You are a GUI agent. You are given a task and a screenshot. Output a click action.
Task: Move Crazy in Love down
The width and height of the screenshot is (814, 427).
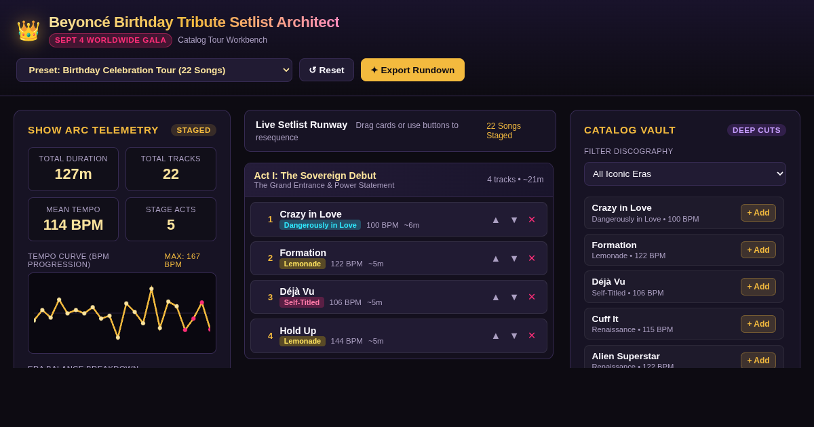[x=514, y=220]
